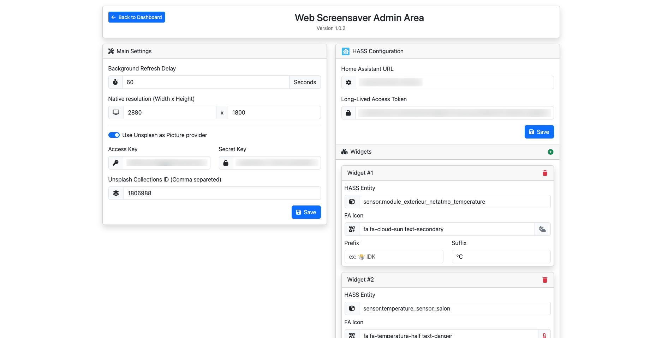Delete Widget #2 using the trash icon
The image size is (662, 338).
pyautogui.click(x=544, y=279)
